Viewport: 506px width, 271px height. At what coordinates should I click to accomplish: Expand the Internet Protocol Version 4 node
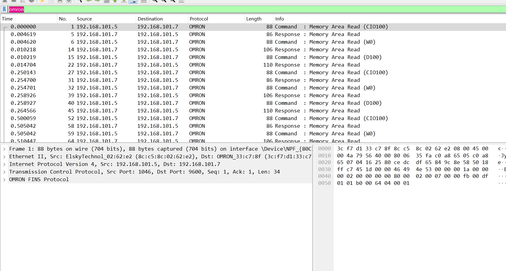pyautogui.click(x=4, y=164)
